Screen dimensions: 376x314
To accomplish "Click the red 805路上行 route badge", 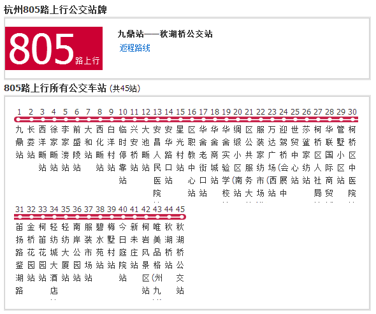I will click(54, 48).
